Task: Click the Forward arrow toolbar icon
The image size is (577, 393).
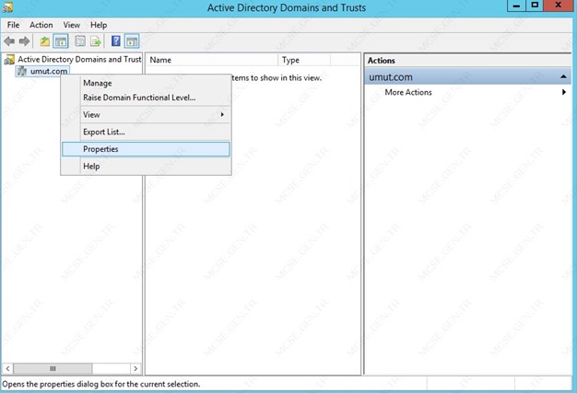Action: (x=24, y=41)
